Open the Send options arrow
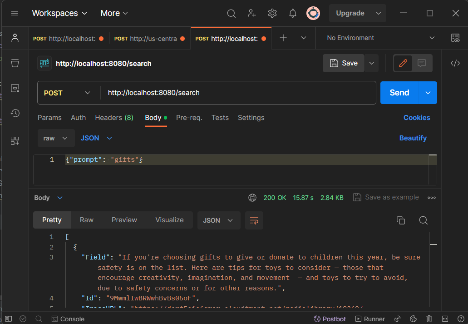Viewport: 468px width, 324px height. [x=428, y=93]
